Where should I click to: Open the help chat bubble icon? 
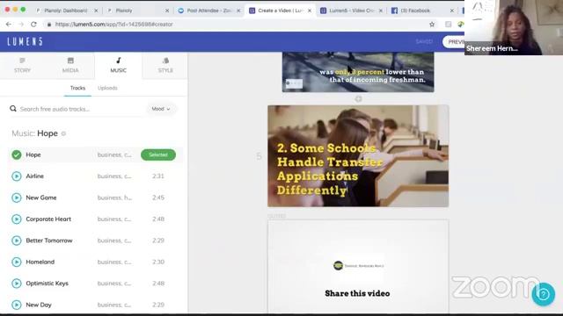[x=544, y=294]
